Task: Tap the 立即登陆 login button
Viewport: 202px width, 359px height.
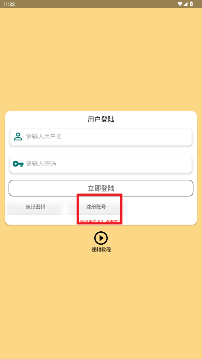Action: tap(101, 188)
